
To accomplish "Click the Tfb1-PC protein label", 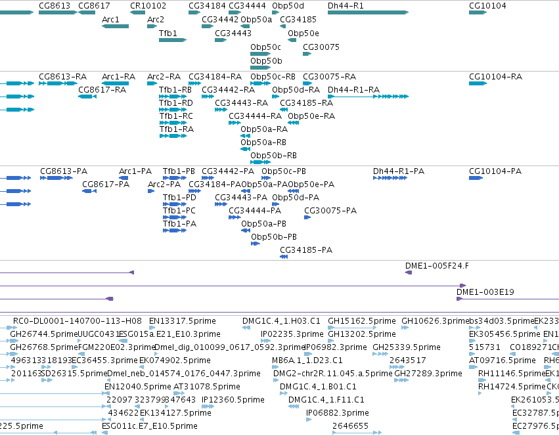I will 179,211.
